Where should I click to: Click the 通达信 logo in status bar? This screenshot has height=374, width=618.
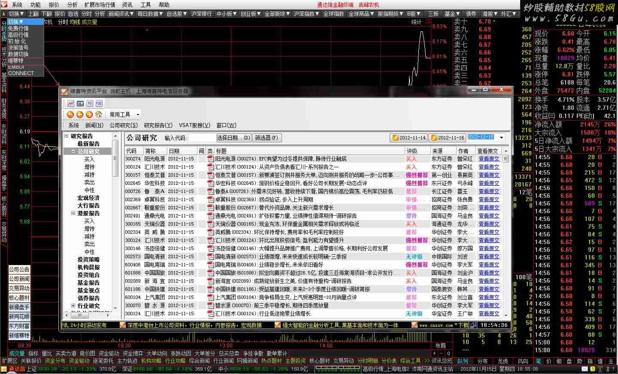(x=14, y=369)
